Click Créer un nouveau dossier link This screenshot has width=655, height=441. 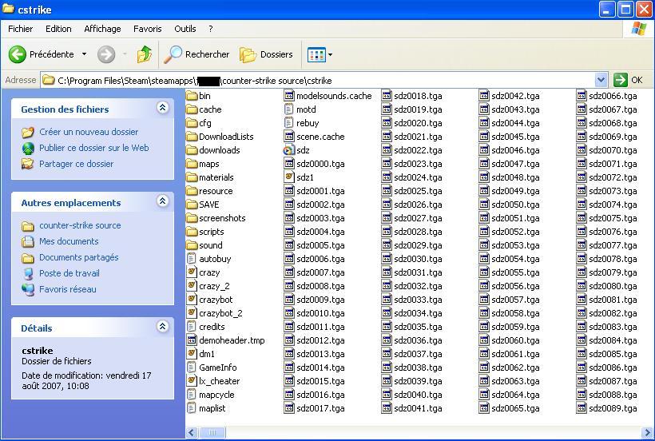[89, 132]
